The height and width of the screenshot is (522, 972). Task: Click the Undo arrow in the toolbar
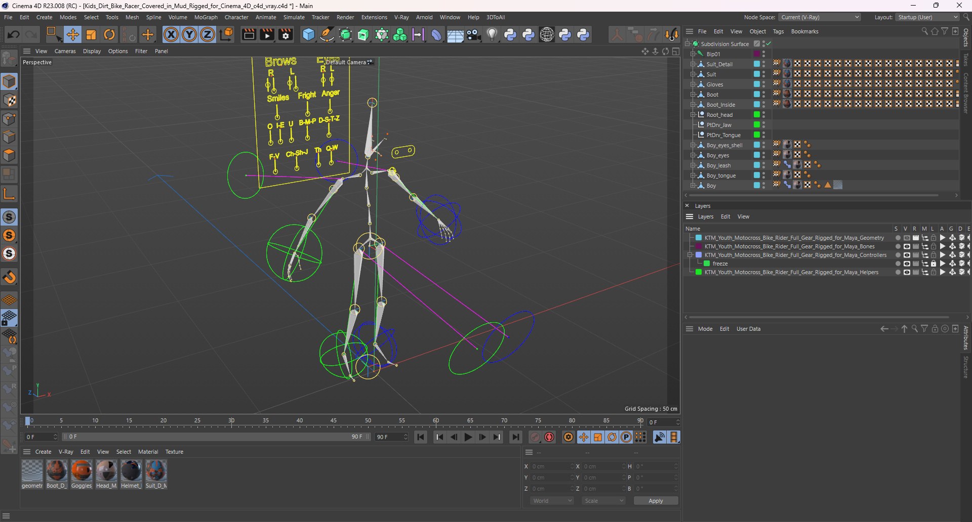14,34
